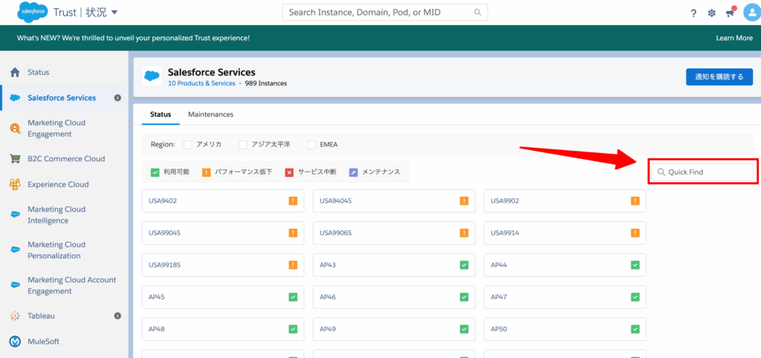Viewport: 761px width, 358px height.
Task: Select Salesforce Services in the sidebar
Action: (x=62, y=98)
